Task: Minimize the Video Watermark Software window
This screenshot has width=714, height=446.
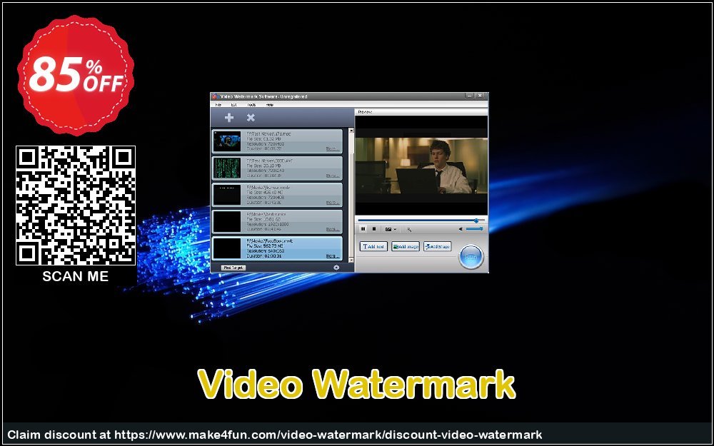Action: (x=470, y=96)
